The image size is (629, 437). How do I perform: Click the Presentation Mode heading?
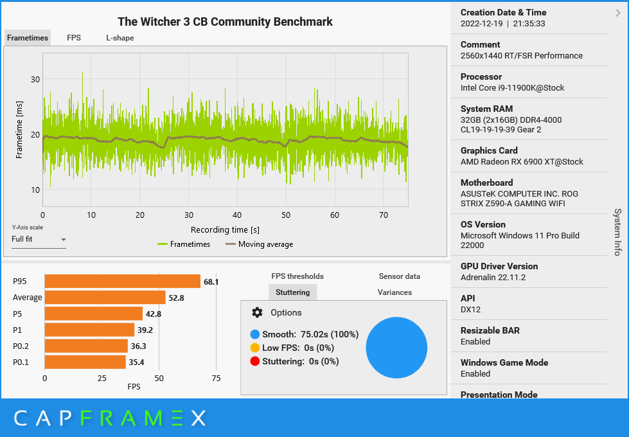pyautogui.click(x=499, y=395)
